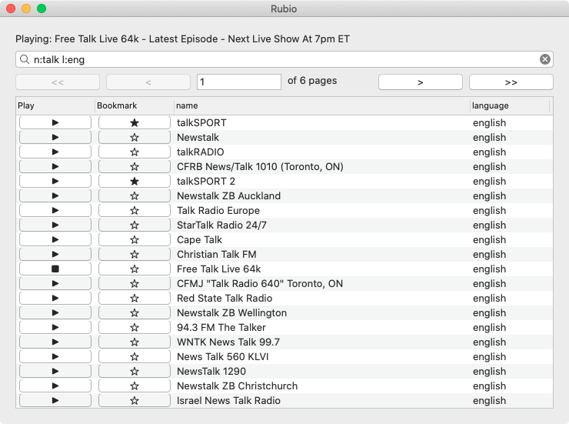
Task: Play Newstalk ZB Christchurch
Action: [x=55, y=386]
